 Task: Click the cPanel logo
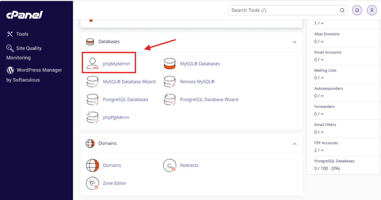[24, 15]
